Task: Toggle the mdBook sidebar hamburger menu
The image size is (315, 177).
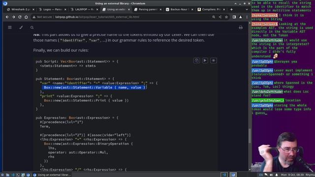Action: pos(10,28)
